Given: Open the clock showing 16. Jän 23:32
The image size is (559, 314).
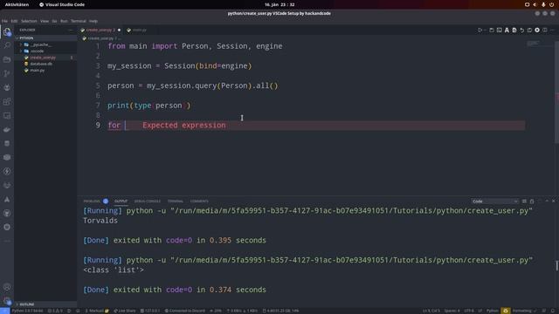Looking at the screenshot, I should (x=279, y=4).
